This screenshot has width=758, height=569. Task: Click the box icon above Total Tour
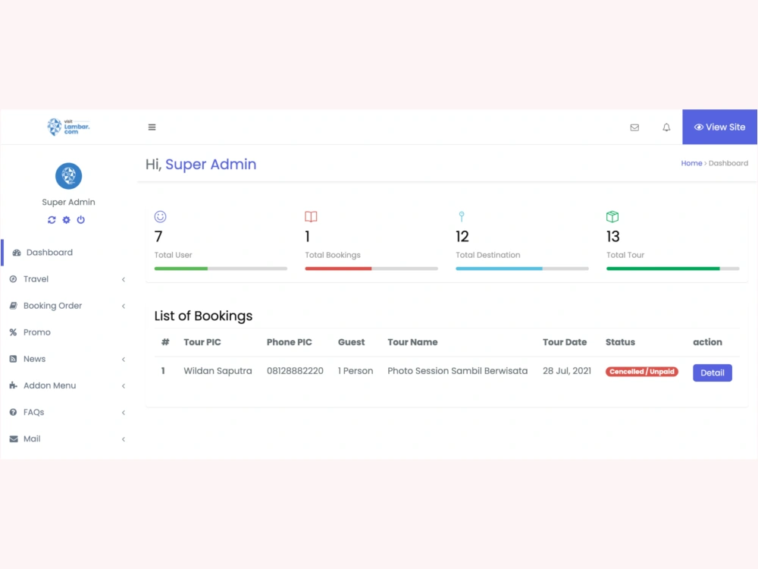tap(612, 216)
